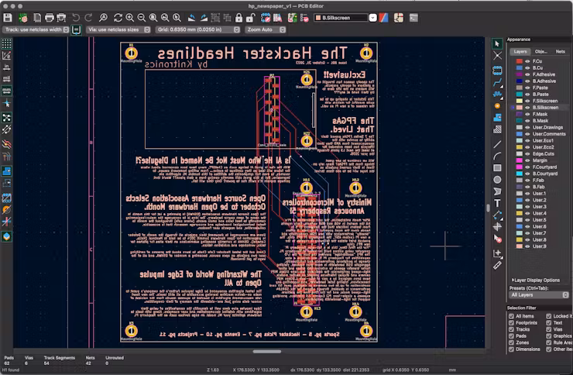Viewport: 573px width, 375px height.
Task: Click the horizontal scrollbar below the canvas
Action: click(x=267, y=352)
